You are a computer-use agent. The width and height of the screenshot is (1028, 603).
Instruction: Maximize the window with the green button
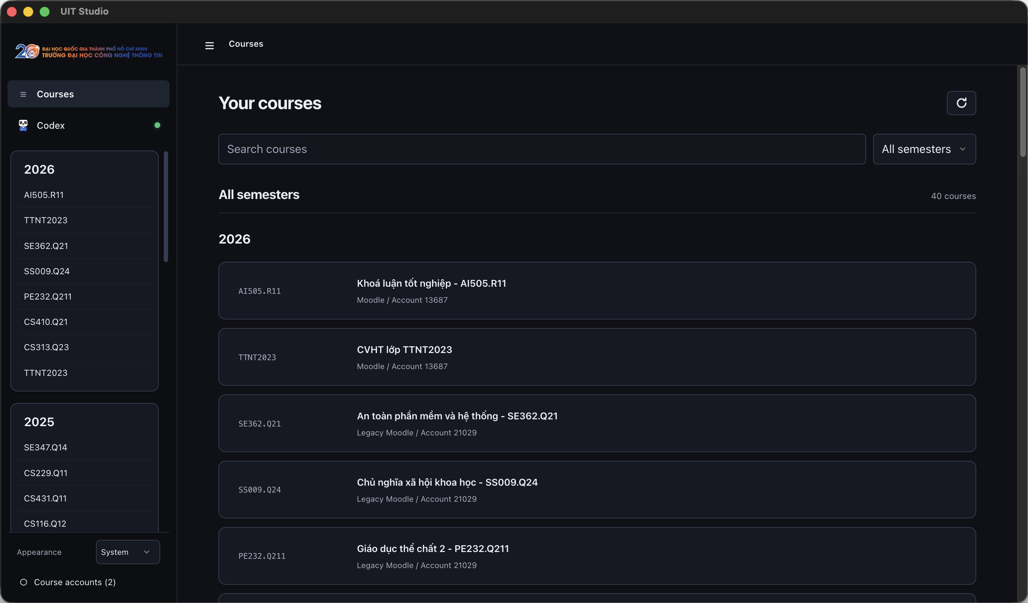[45, 11]
